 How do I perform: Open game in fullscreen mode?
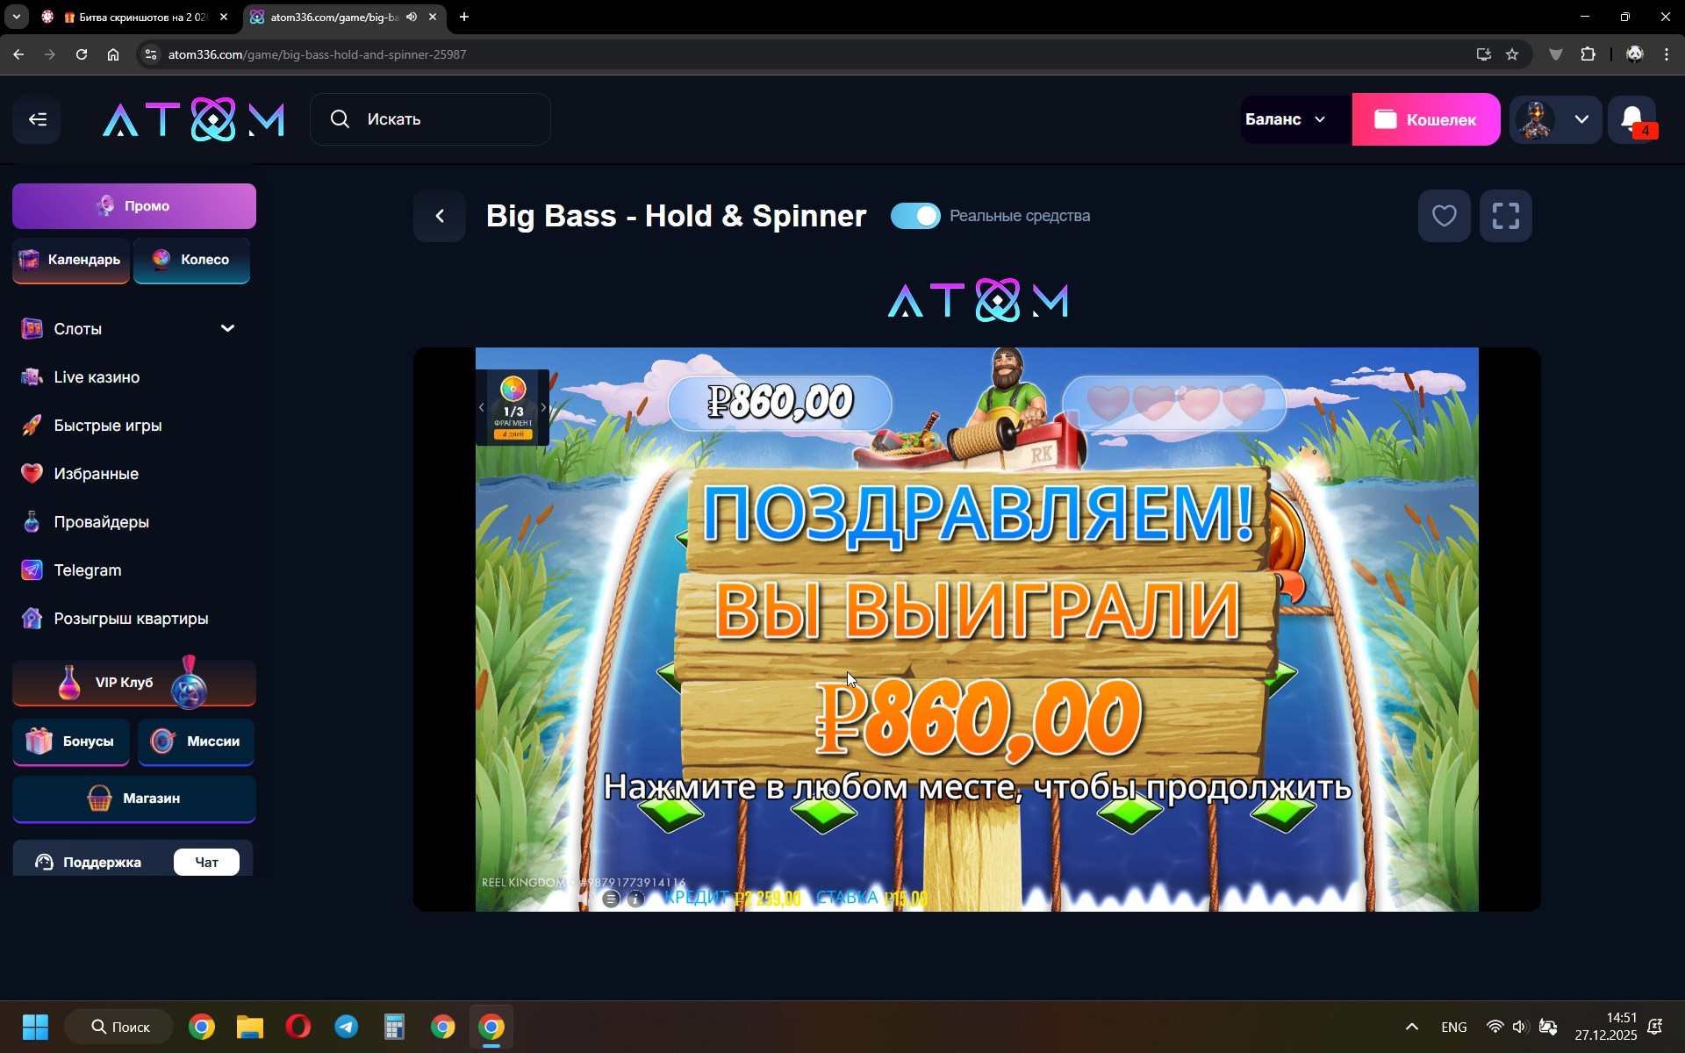[x=1505, y=216]
